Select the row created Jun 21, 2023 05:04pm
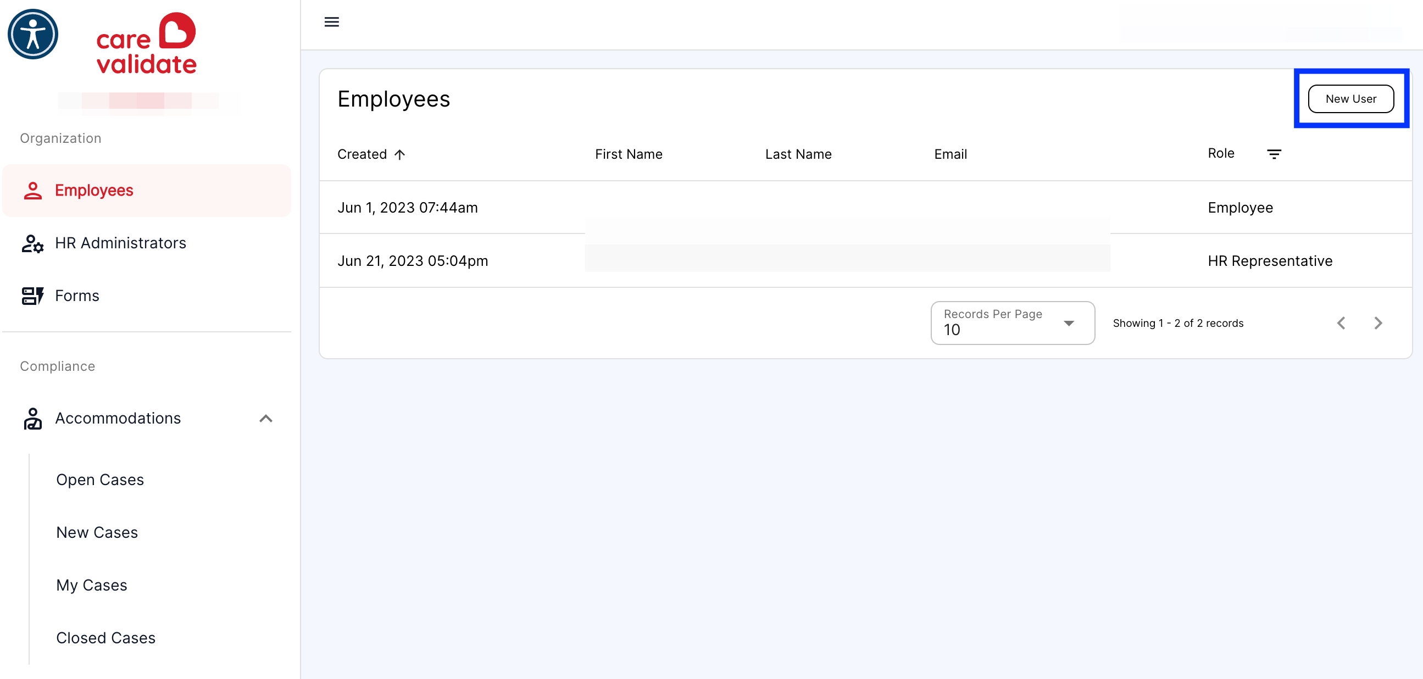This screenshot has height=679, width=1423. click(x=866, y=261)
